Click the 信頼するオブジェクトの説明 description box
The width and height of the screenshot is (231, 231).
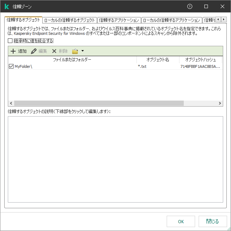[116, 159]
